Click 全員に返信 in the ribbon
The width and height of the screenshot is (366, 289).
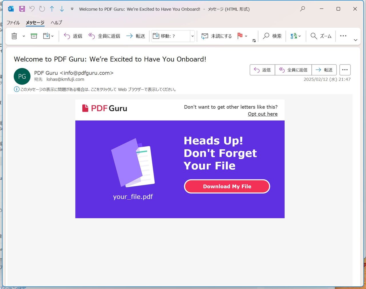(104, 36)
